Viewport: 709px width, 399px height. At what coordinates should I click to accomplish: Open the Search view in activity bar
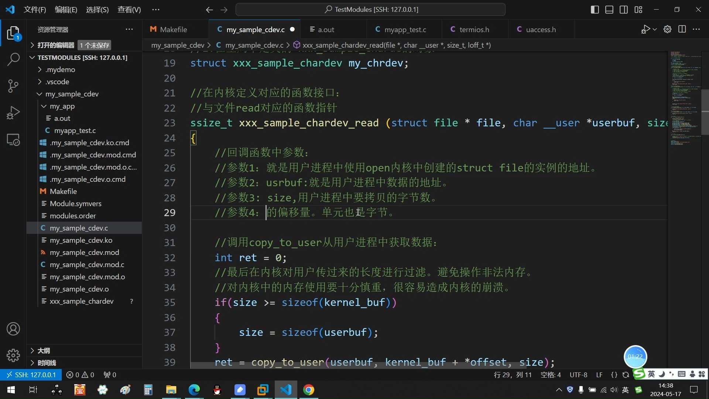[x=13, y=59]
